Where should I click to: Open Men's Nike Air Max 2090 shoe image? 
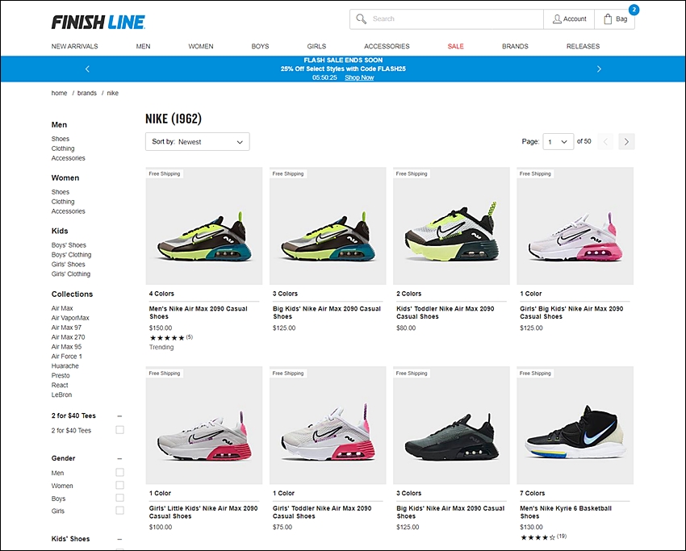point(204,226)
